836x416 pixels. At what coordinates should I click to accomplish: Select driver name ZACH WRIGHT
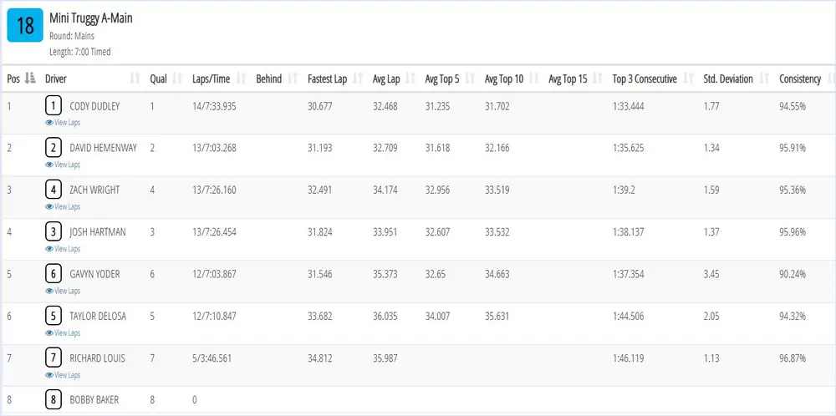coord(95,190)
